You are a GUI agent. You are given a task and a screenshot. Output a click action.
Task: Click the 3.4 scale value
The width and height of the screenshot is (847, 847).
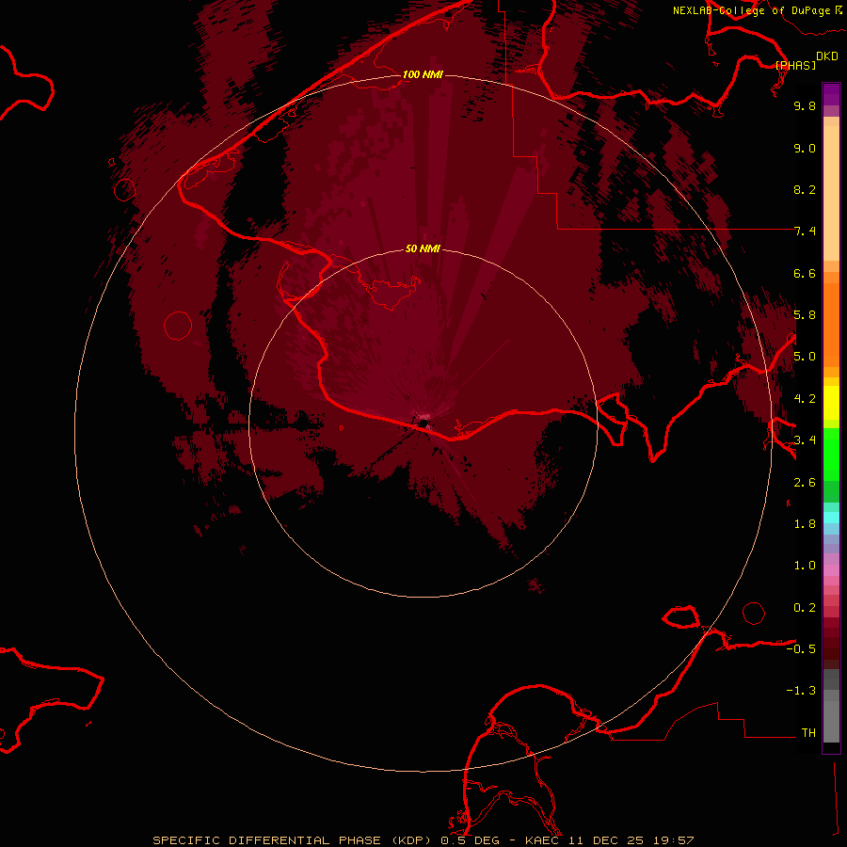click(805, 440)
